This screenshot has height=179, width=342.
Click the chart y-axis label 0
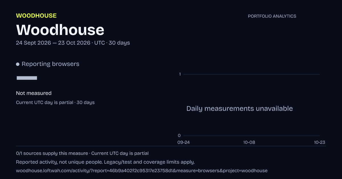coord(179,136)
